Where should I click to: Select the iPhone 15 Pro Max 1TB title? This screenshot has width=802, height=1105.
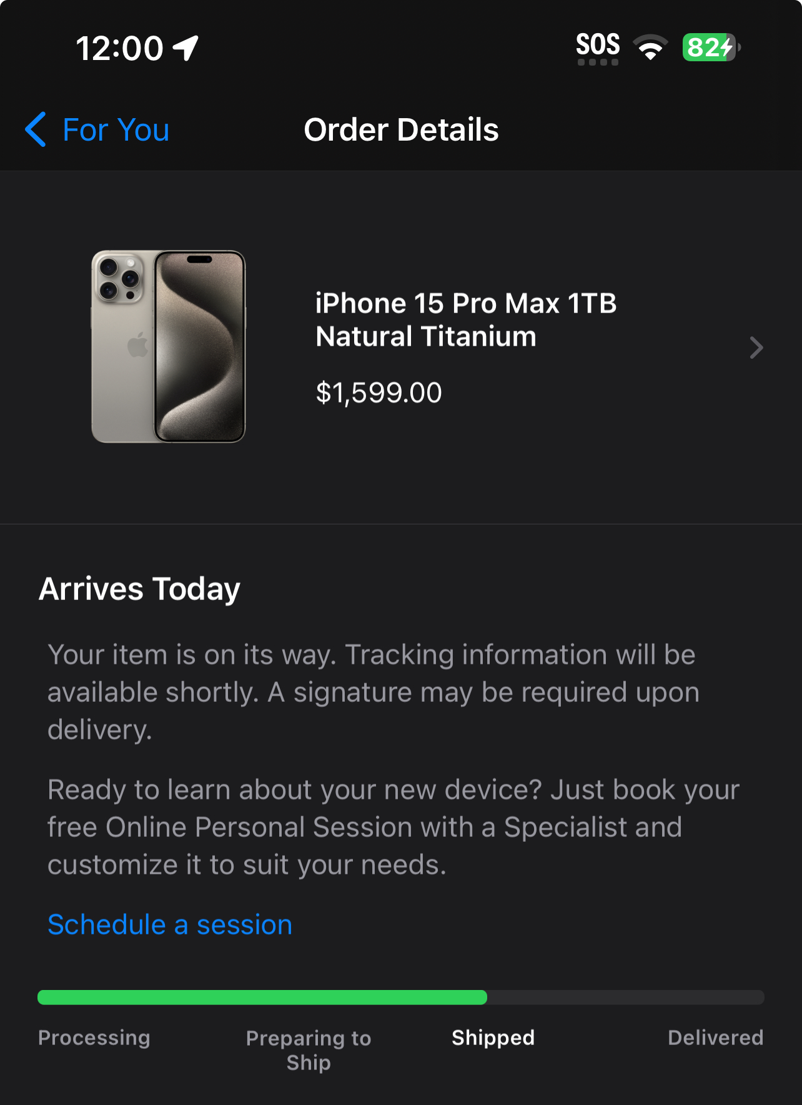pos(466,320)
